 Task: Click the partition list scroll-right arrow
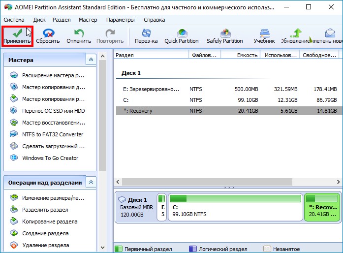(339, 182)
